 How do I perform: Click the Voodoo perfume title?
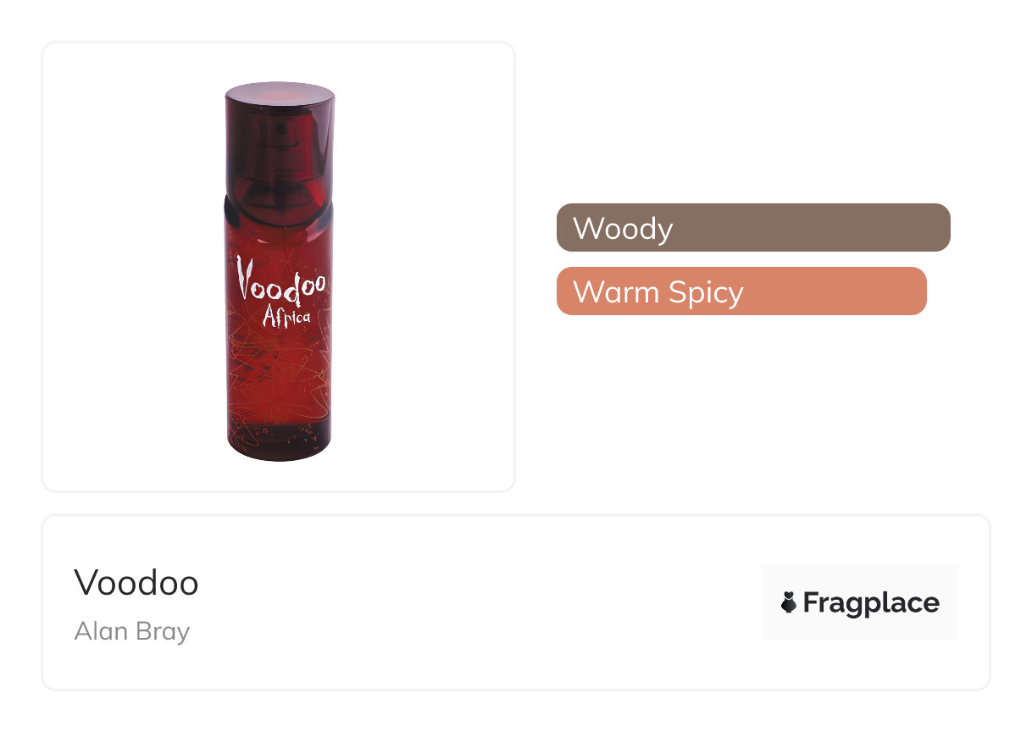136,582
